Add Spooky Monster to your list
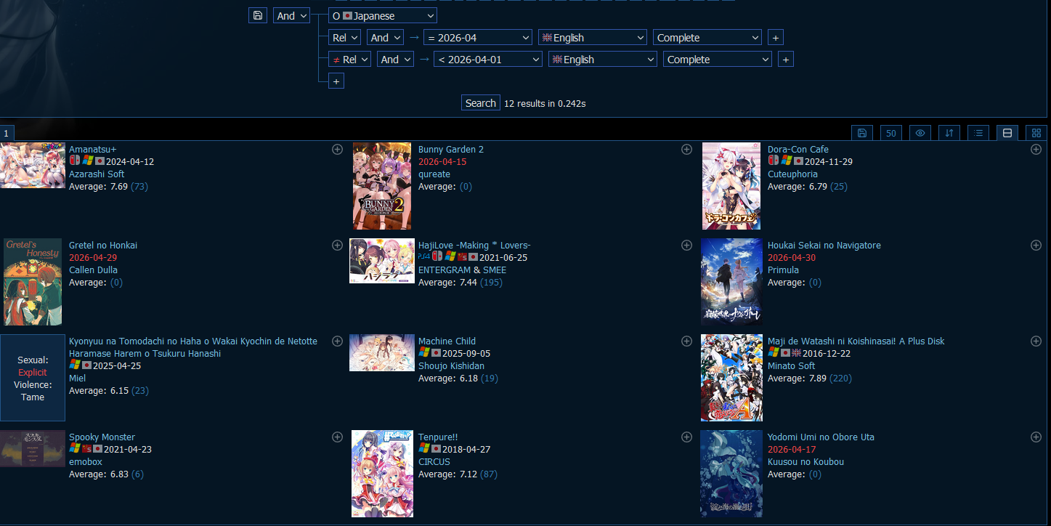Screen dimensions: 1051x526 [x=337, y=437]
